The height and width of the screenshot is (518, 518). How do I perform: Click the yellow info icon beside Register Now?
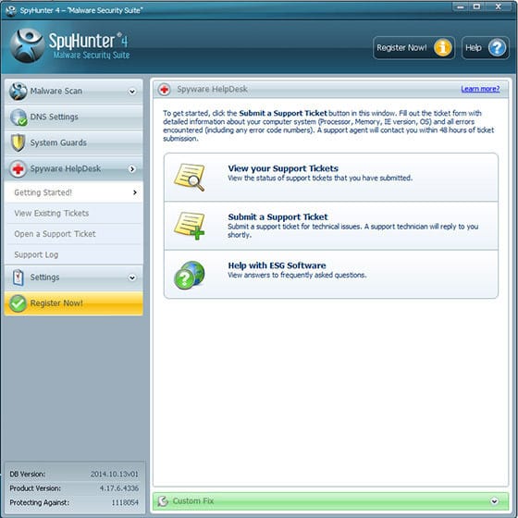pyautogui.click(x=443, y=48)
